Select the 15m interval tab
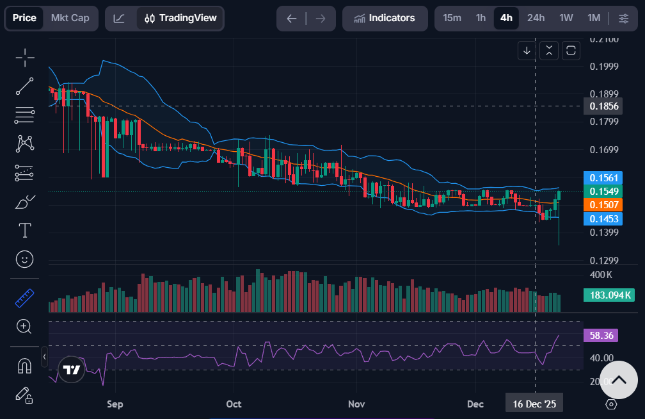The image size is (645, 419). [453, 18]
